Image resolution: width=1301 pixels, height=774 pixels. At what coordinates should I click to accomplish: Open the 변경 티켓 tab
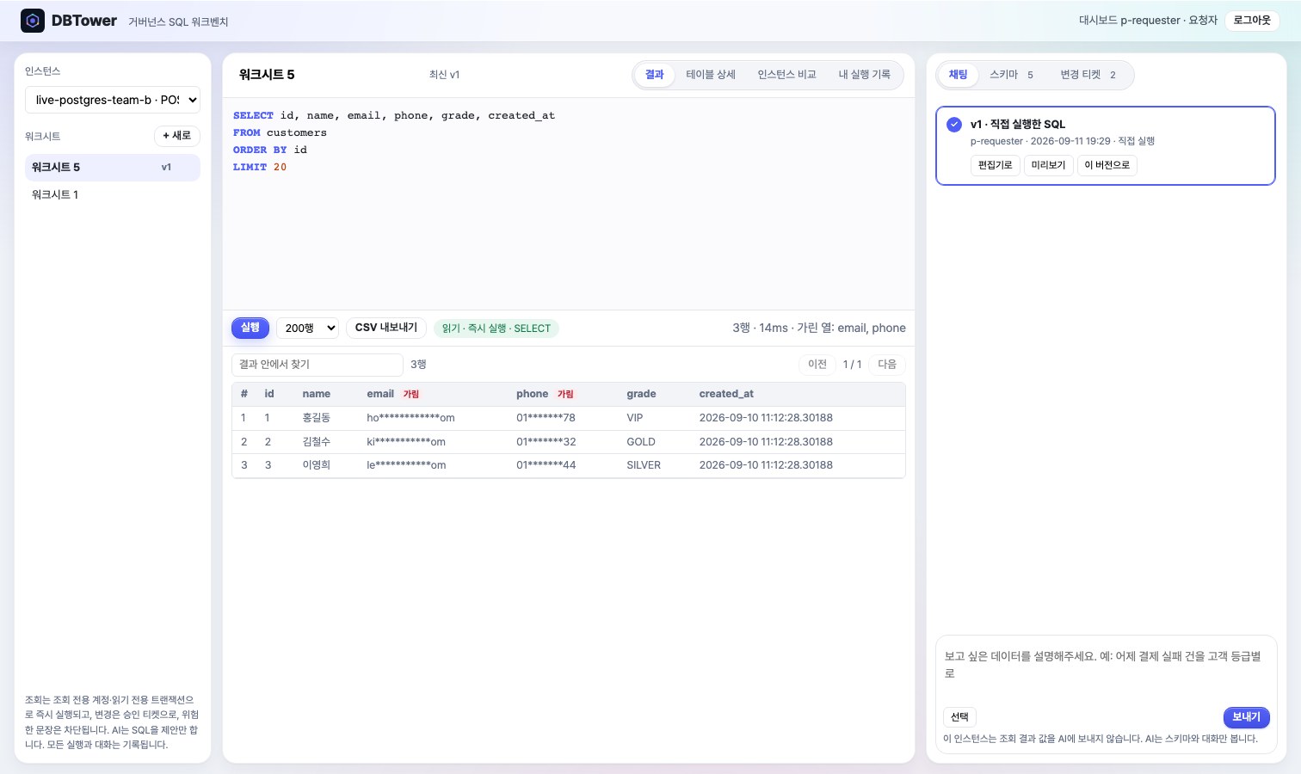(x=1088, y=75)
